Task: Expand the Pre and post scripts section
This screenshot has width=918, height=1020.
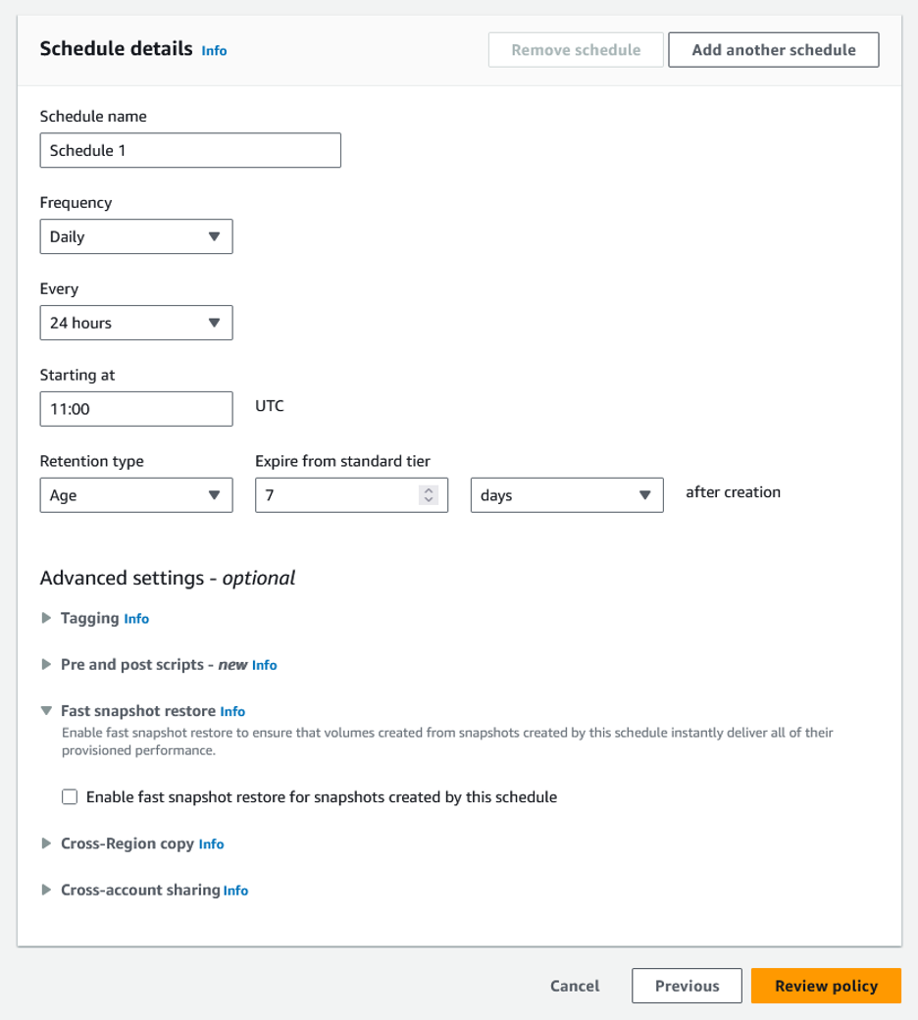Action: tap(45, 665)
